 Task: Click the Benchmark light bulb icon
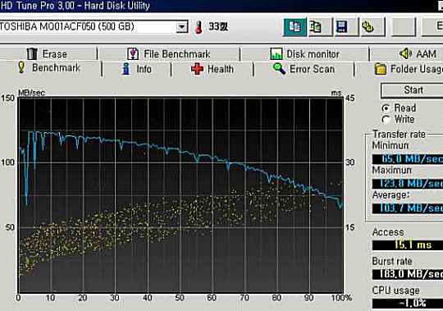coord(21,67)
